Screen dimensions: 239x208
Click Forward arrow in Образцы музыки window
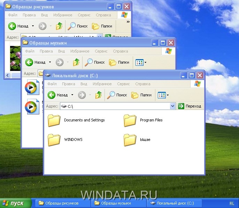coord(60,62)
